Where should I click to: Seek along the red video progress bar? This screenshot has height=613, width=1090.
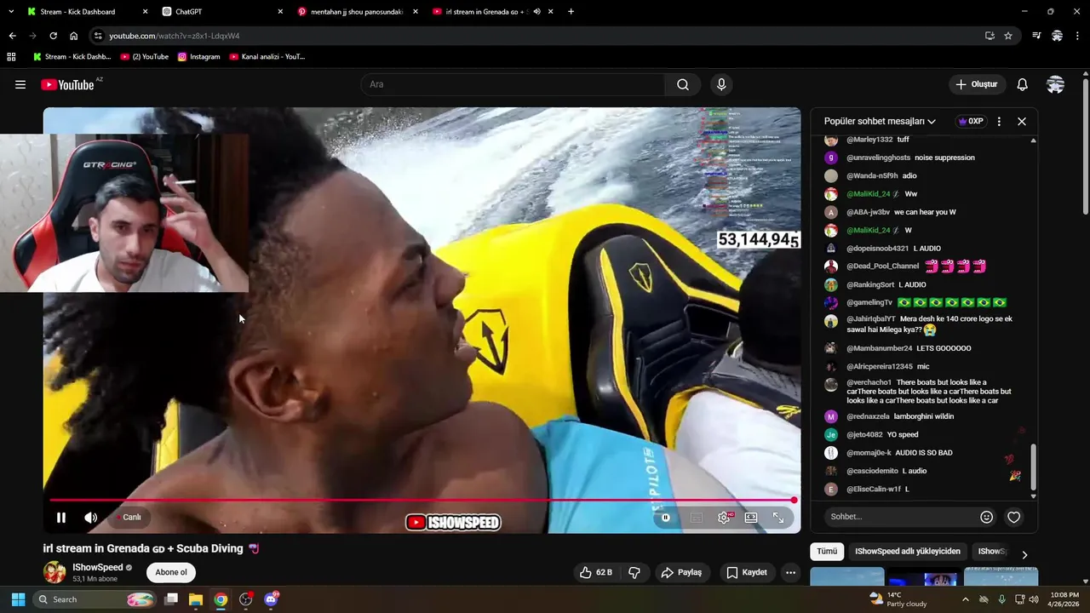click(x=422, y=500)
